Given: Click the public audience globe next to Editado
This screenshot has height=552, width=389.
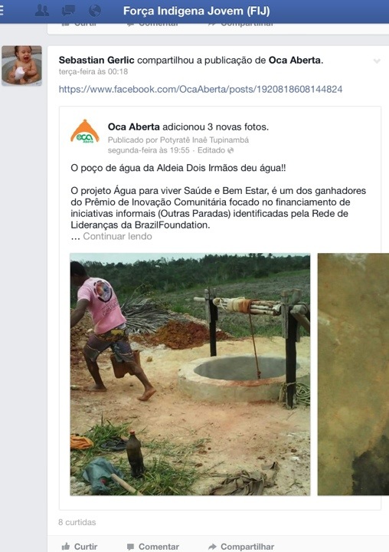Looking at the screenshot, I should [230, 150].
